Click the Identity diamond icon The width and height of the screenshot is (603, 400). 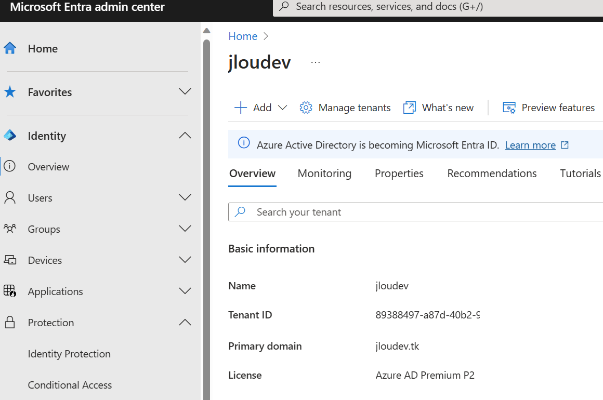click(10, 135)
